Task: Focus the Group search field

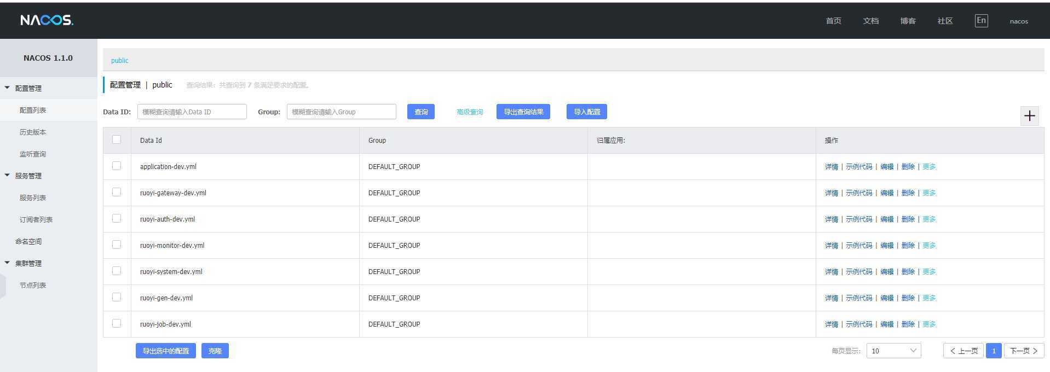Action: (342, 112)
